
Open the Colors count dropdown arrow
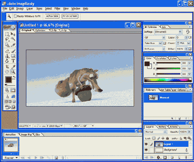click(x=189, y=43)
